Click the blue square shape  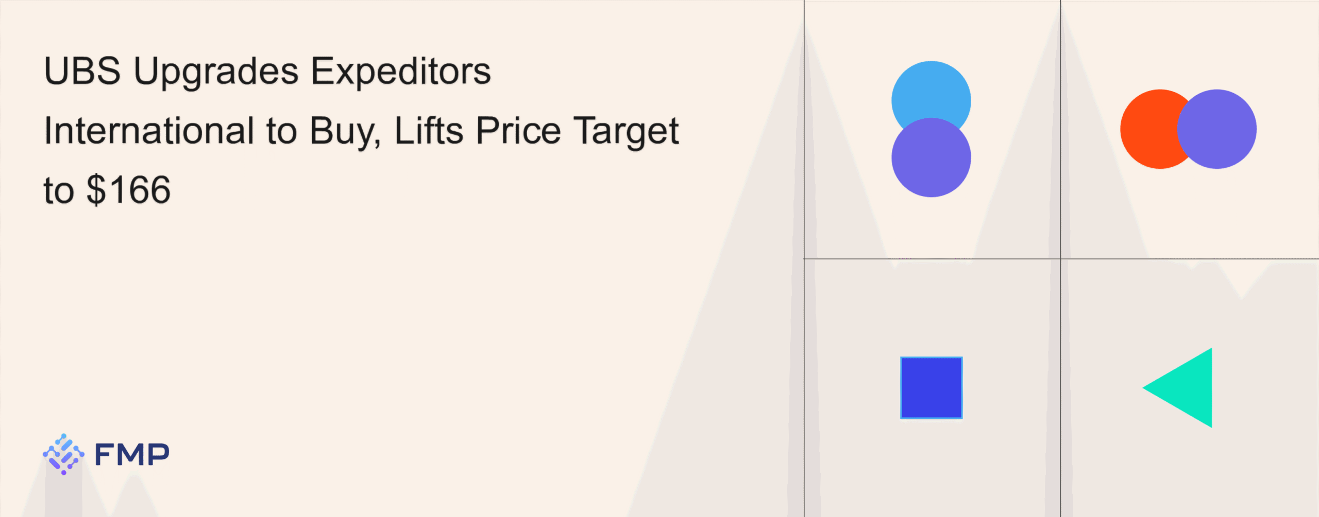click(931, 387)
